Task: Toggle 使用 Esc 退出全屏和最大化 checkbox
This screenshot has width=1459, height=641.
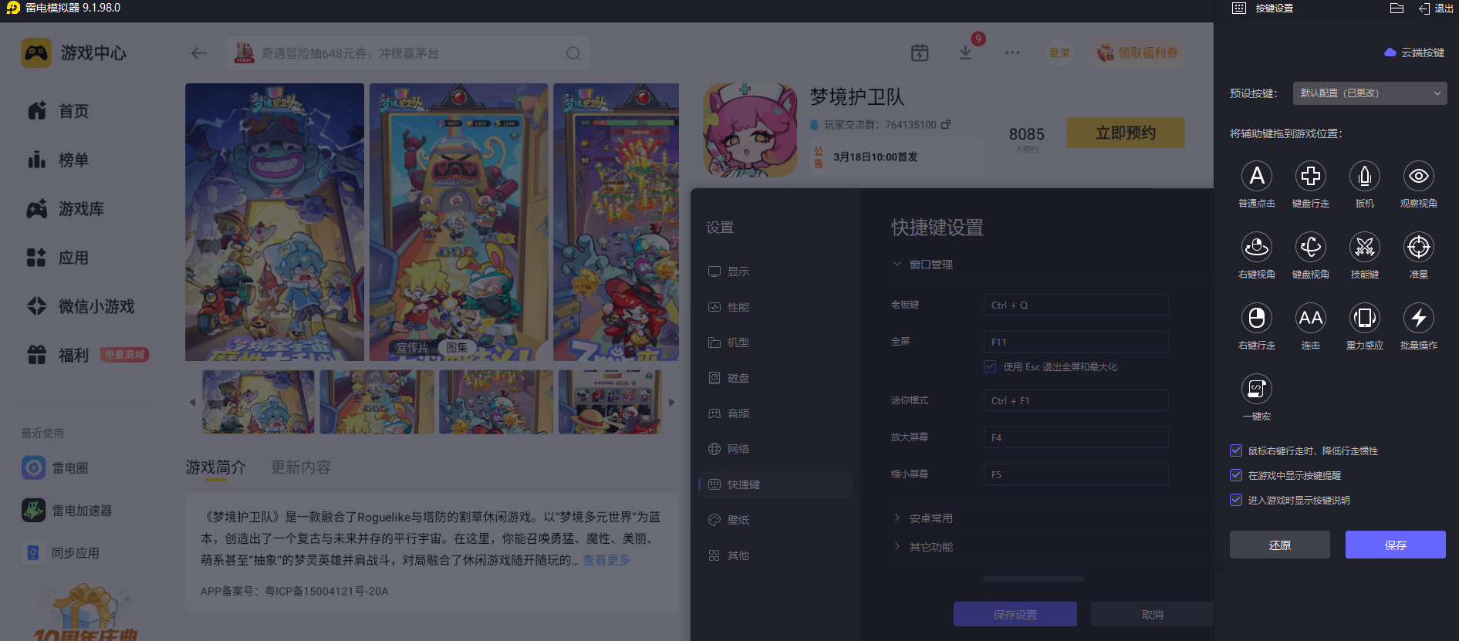Action: point(990,366)
